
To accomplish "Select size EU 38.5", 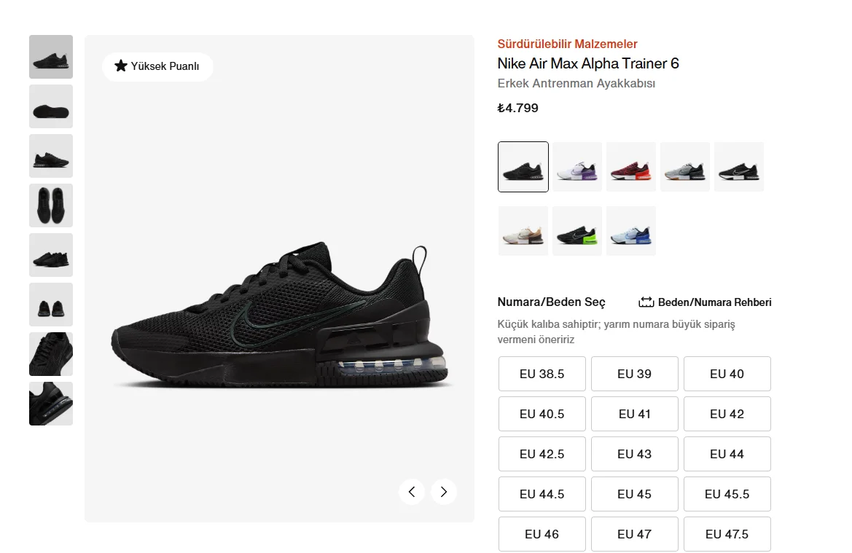I will [542, 374].
